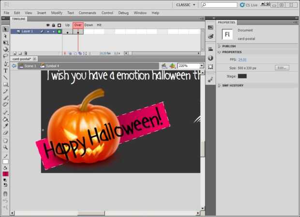Delete layer with trash icon

26,53
